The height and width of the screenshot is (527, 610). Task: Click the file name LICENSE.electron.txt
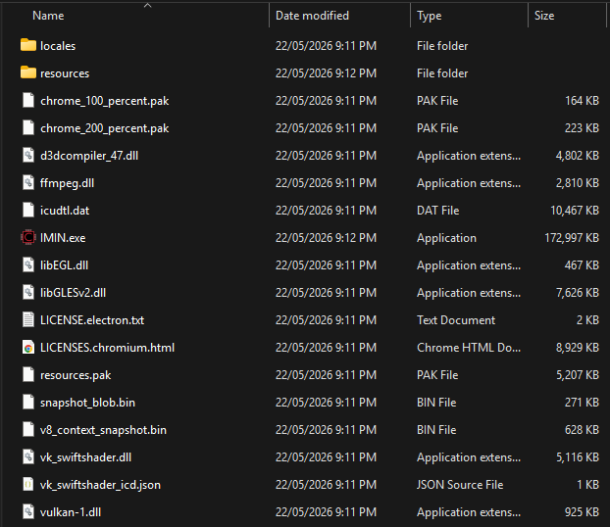(92, 320)
